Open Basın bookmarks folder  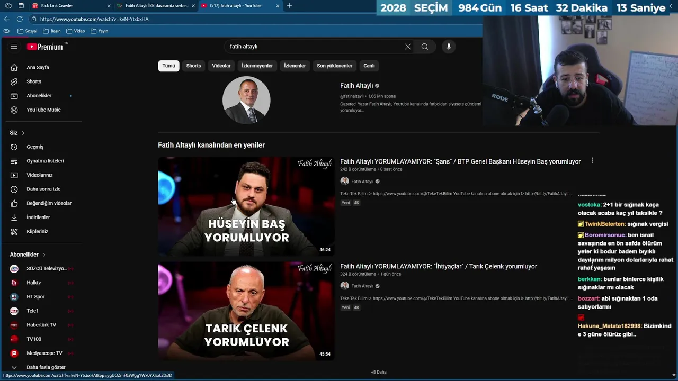51,31
